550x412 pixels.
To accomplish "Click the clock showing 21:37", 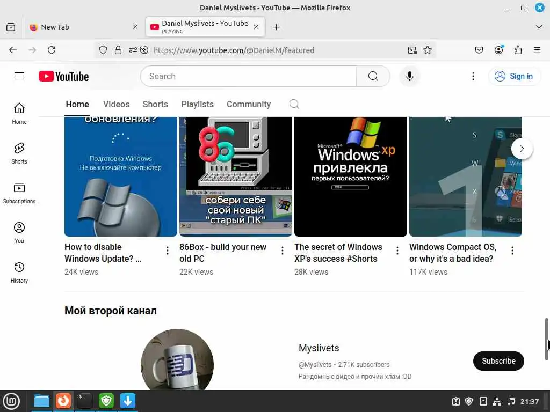I will point(529,401).
